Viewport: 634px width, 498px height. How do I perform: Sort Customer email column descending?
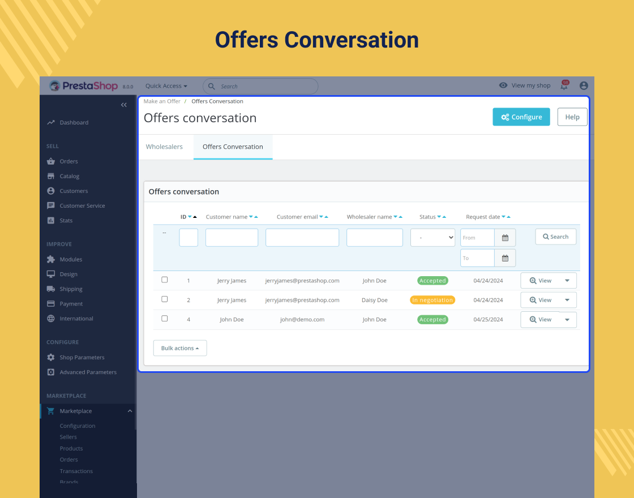tap(321, 217)
